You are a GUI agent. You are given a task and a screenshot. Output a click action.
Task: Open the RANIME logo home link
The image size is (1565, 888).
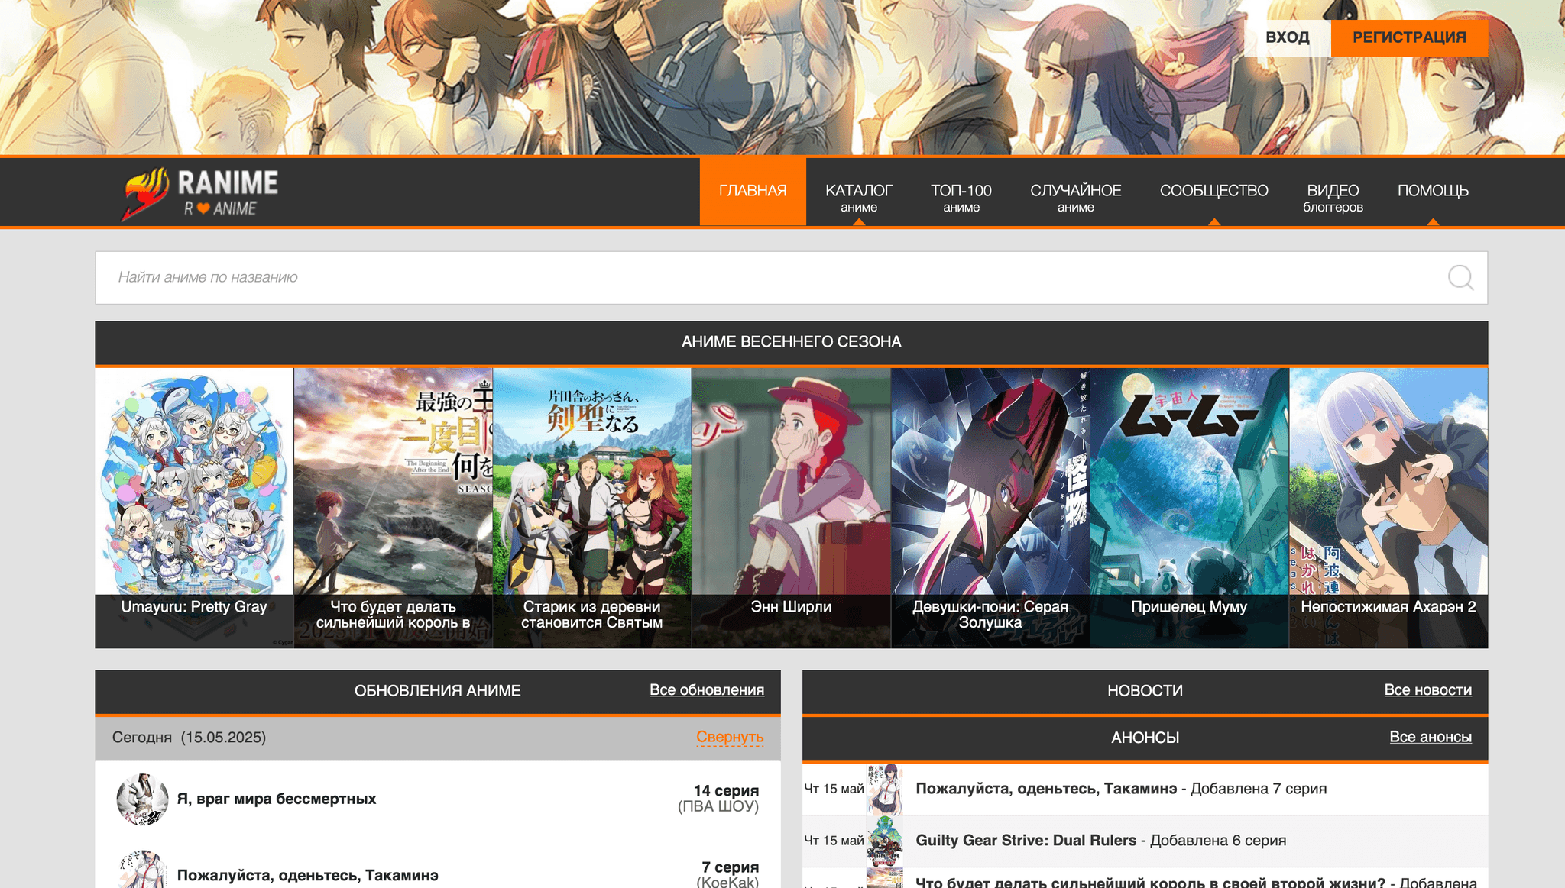tap(200, 193)
